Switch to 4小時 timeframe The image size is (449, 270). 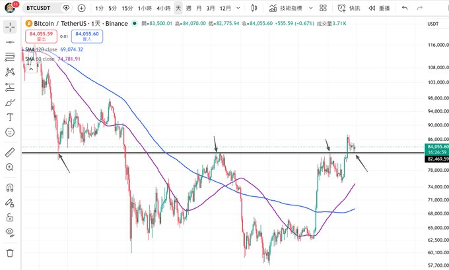[x=164, y=9]
